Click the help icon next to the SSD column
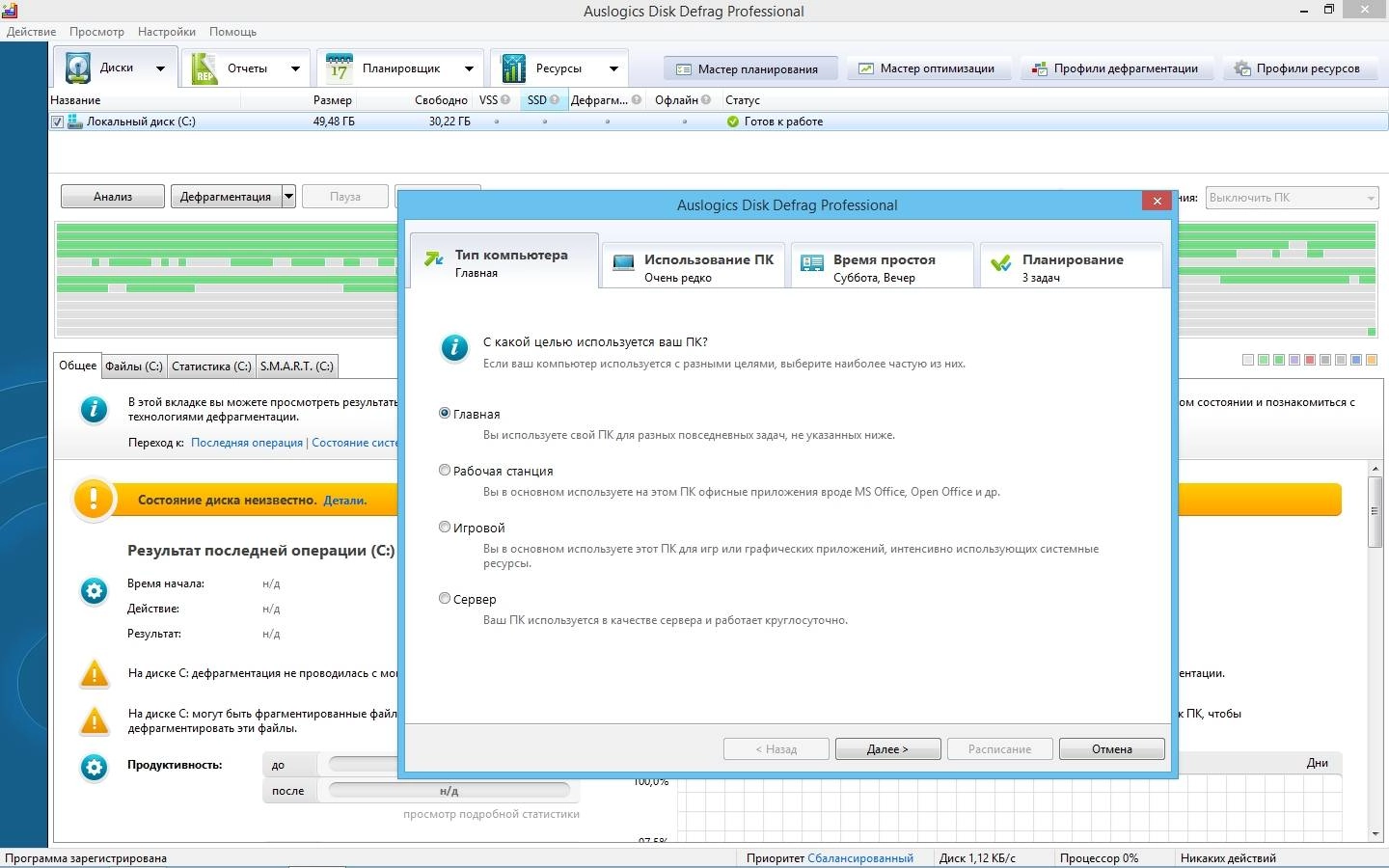 pos(554,99)
